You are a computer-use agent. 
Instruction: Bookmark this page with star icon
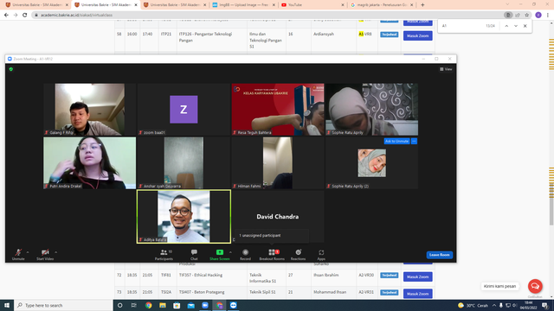527,16
